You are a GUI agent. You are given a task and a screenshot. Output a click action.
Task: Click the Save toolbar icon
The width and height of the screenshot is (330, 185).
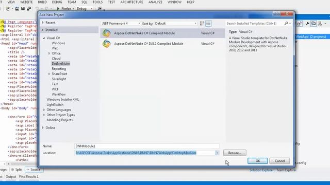point(23,9)
